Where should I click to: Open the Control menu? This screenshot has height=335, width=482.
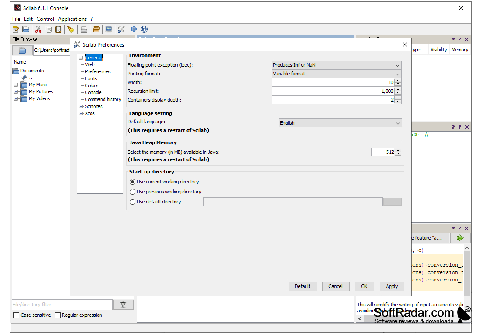tap(45, 19)
